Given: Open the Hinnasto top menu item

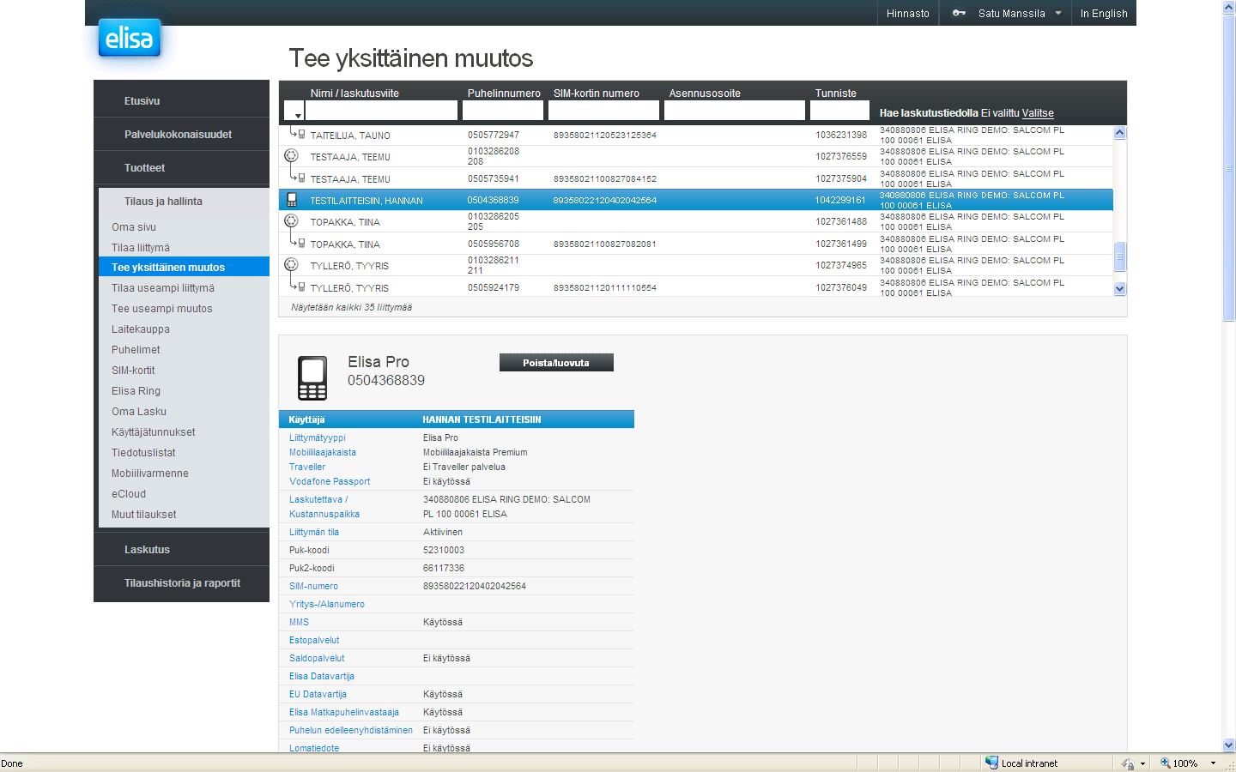Looking at the screenshot, I should 908,13.
